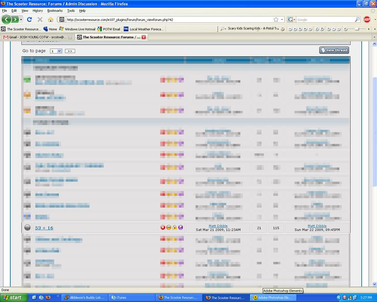This screenshot has width=377, height=302.
Task: Bookmark page with the star icon
Action: click(275, 19)
